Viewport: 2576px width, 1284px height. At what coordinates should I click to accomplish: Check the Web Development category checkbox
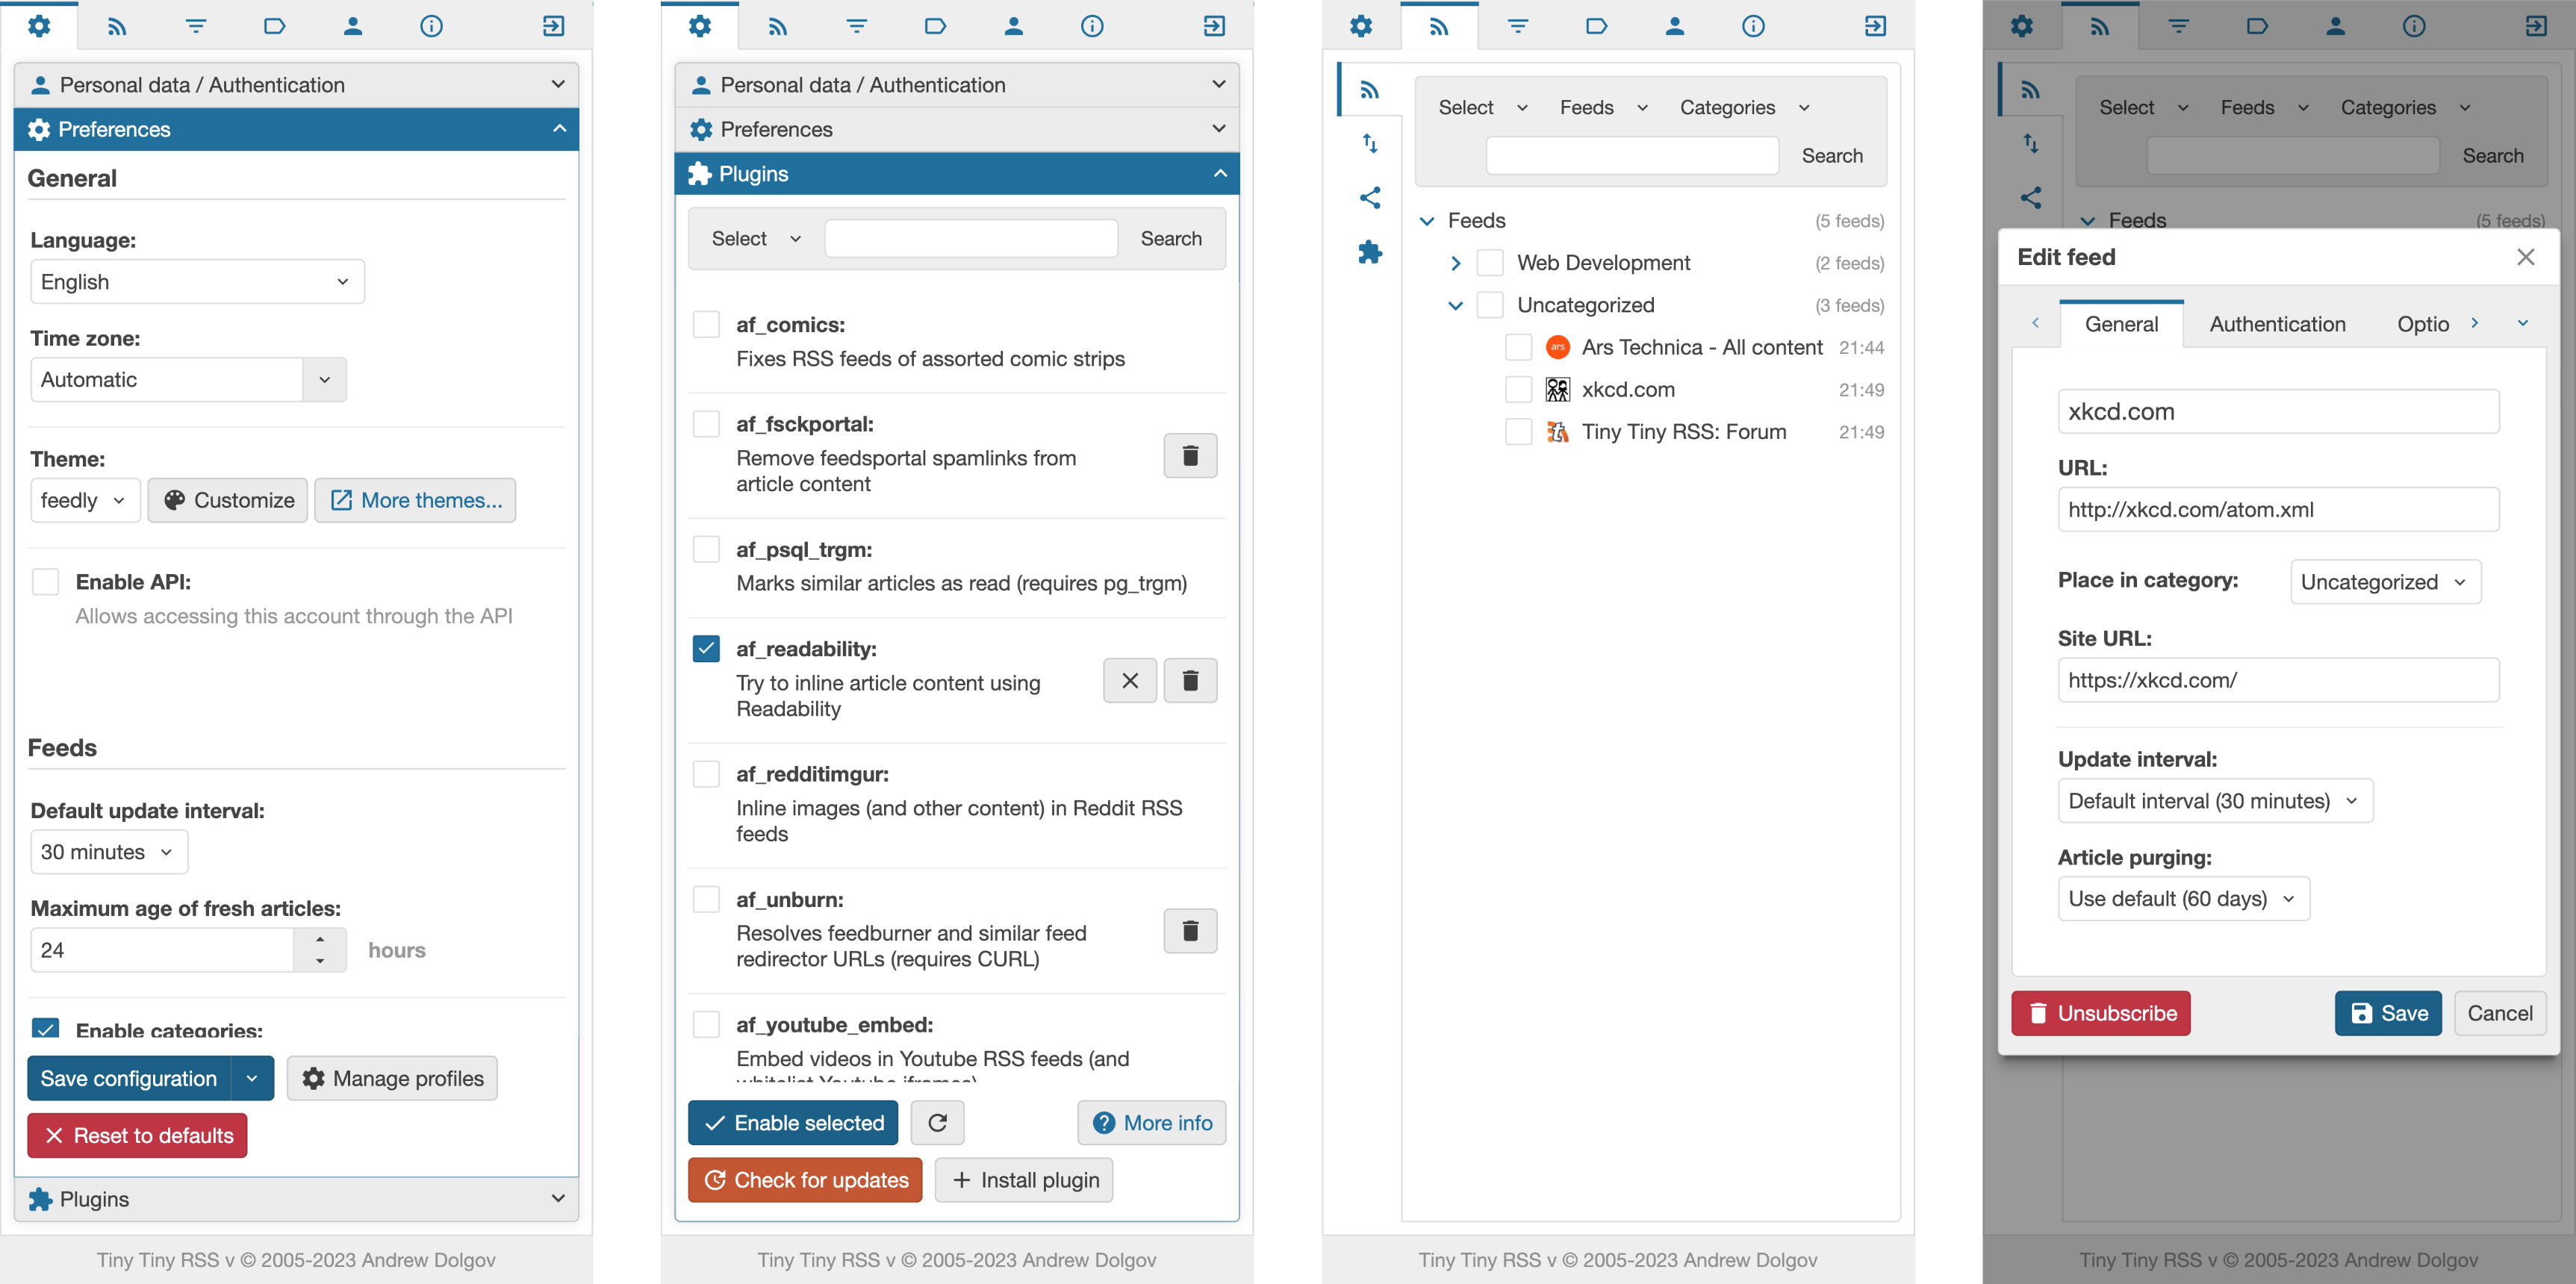(1490, 263)
